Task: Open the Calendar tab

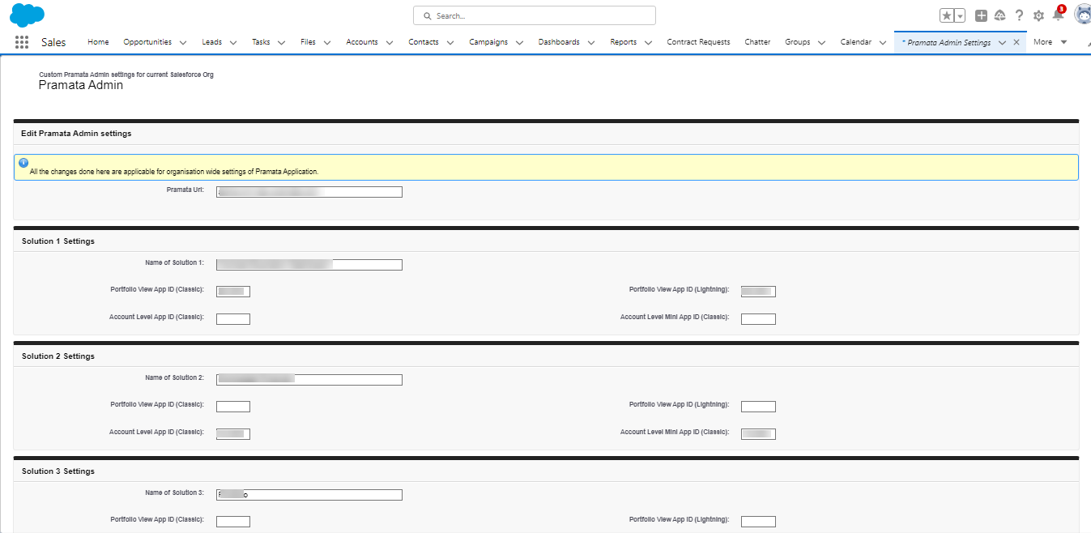Action: [x=856, y=42]
